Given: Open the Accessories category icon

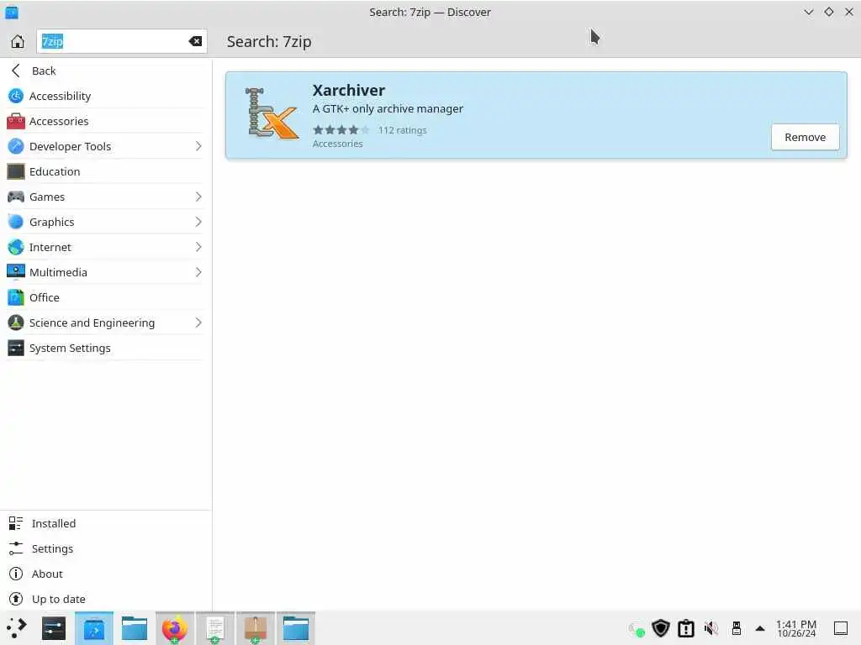Looking at the screenshot, I should (16, 121).
